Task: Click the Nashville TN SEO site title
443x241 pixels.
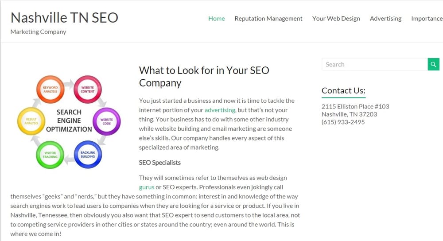Action: pos(64,17)
